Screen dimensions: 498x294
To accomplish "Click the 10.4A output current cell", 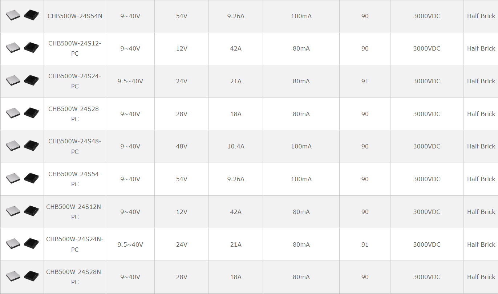I will click(x=236, y=146).
